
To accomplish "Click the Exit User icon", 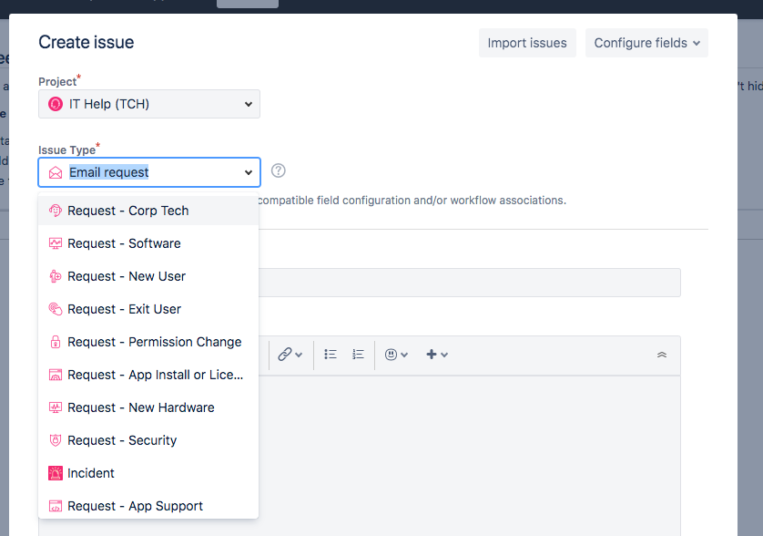I will pyautogui.click(x=56, y=309).
